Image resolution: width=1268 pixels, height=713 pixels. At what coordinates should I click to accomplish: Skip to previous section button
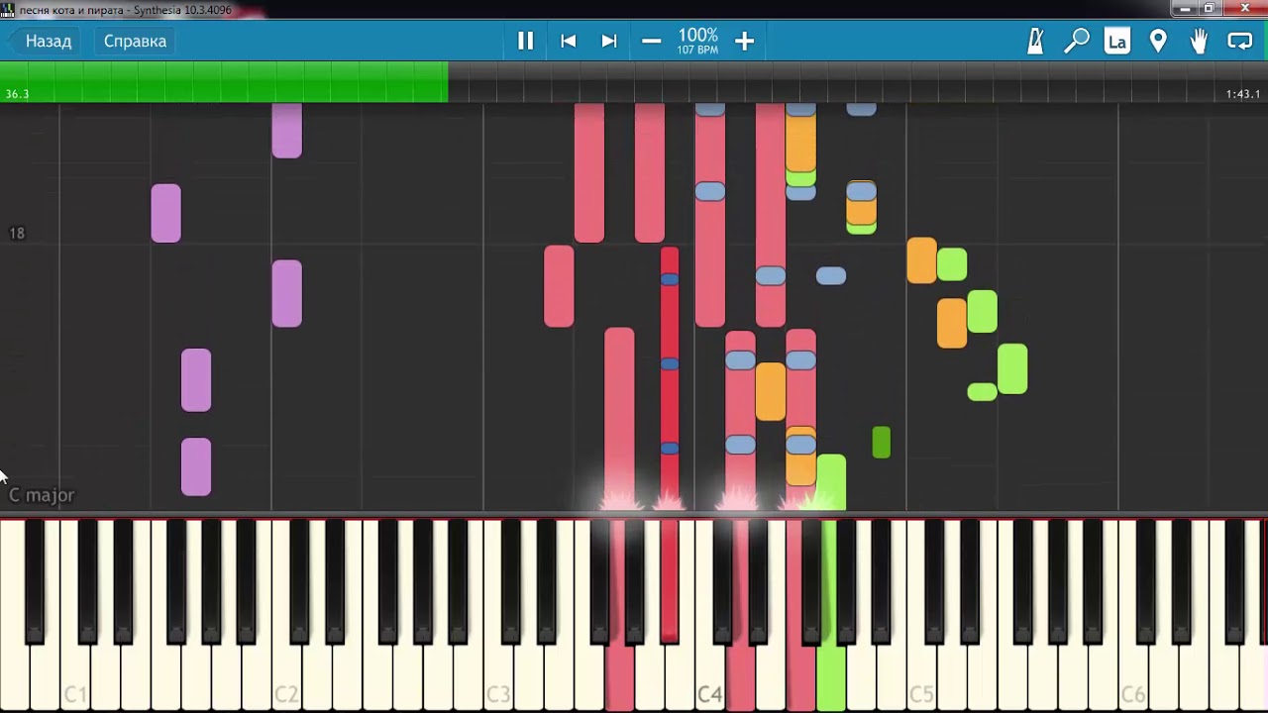[x=568, y=41]
